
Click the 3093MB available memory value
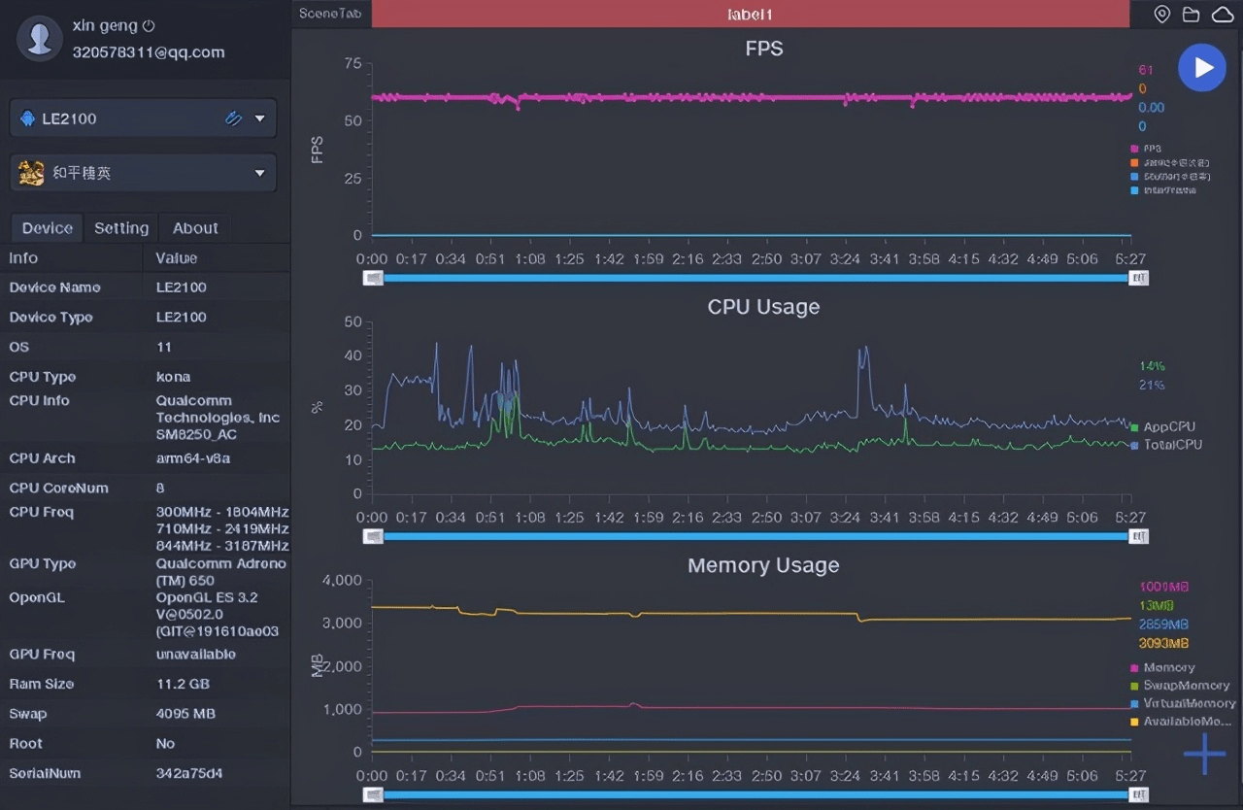tap(1163, 643)
